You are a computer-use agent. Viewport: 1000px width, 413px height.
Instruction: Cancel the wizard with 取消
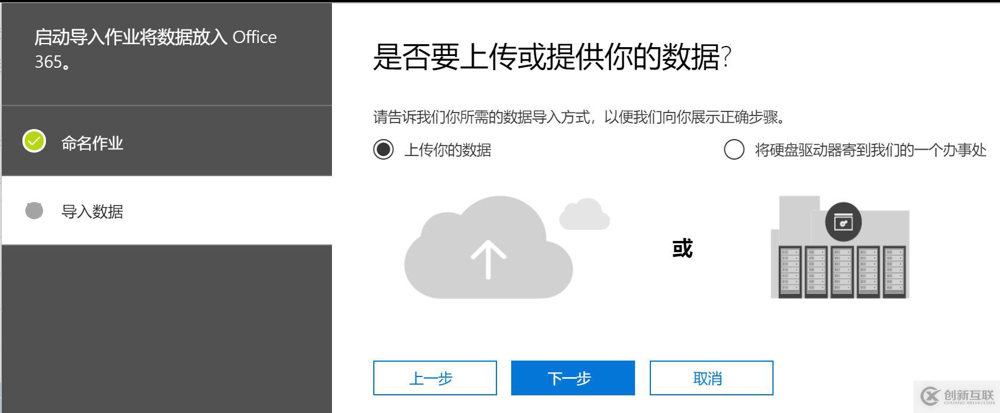711,378
